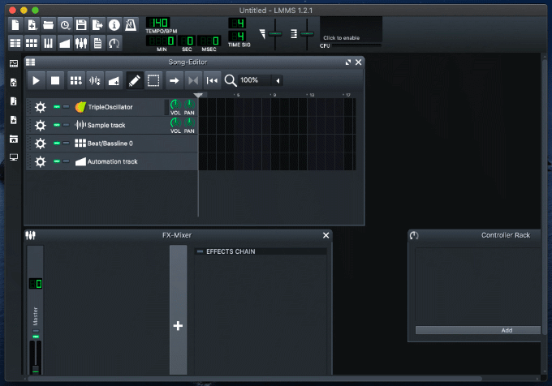Show or hide the Song-Editor via the toolbar
The image size is (552, 386).
pyautogui.click(x=15, y=43)
